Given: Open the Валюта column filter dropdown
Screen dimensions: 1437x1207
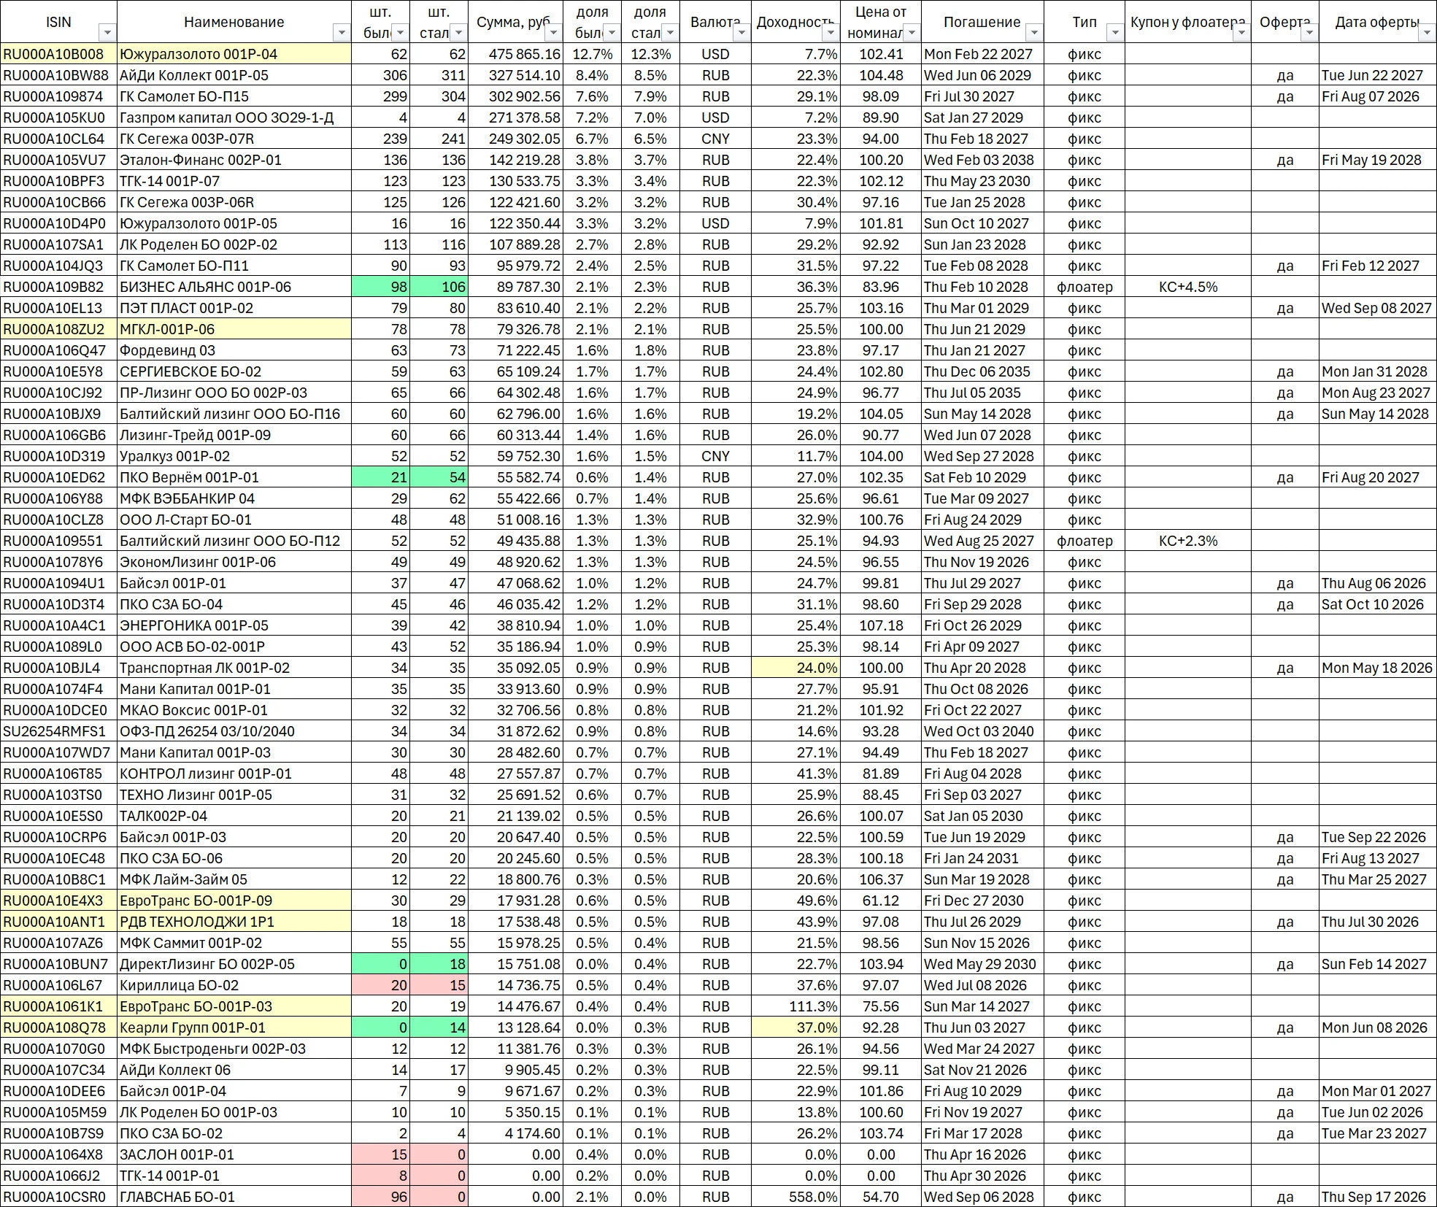Looking at the screenshot, I should (x=741, y=33).
